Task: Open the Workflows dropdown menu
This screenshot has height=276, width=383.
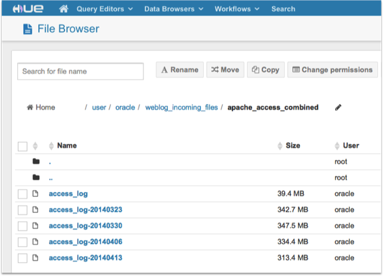Action: 237,9
